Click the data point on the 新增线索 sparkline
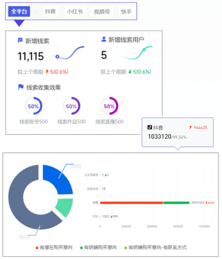 coord(58,57)
